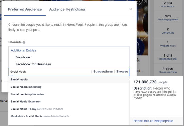Click the Interests info icon
This screenshot has width=184, height=126.
24,42
